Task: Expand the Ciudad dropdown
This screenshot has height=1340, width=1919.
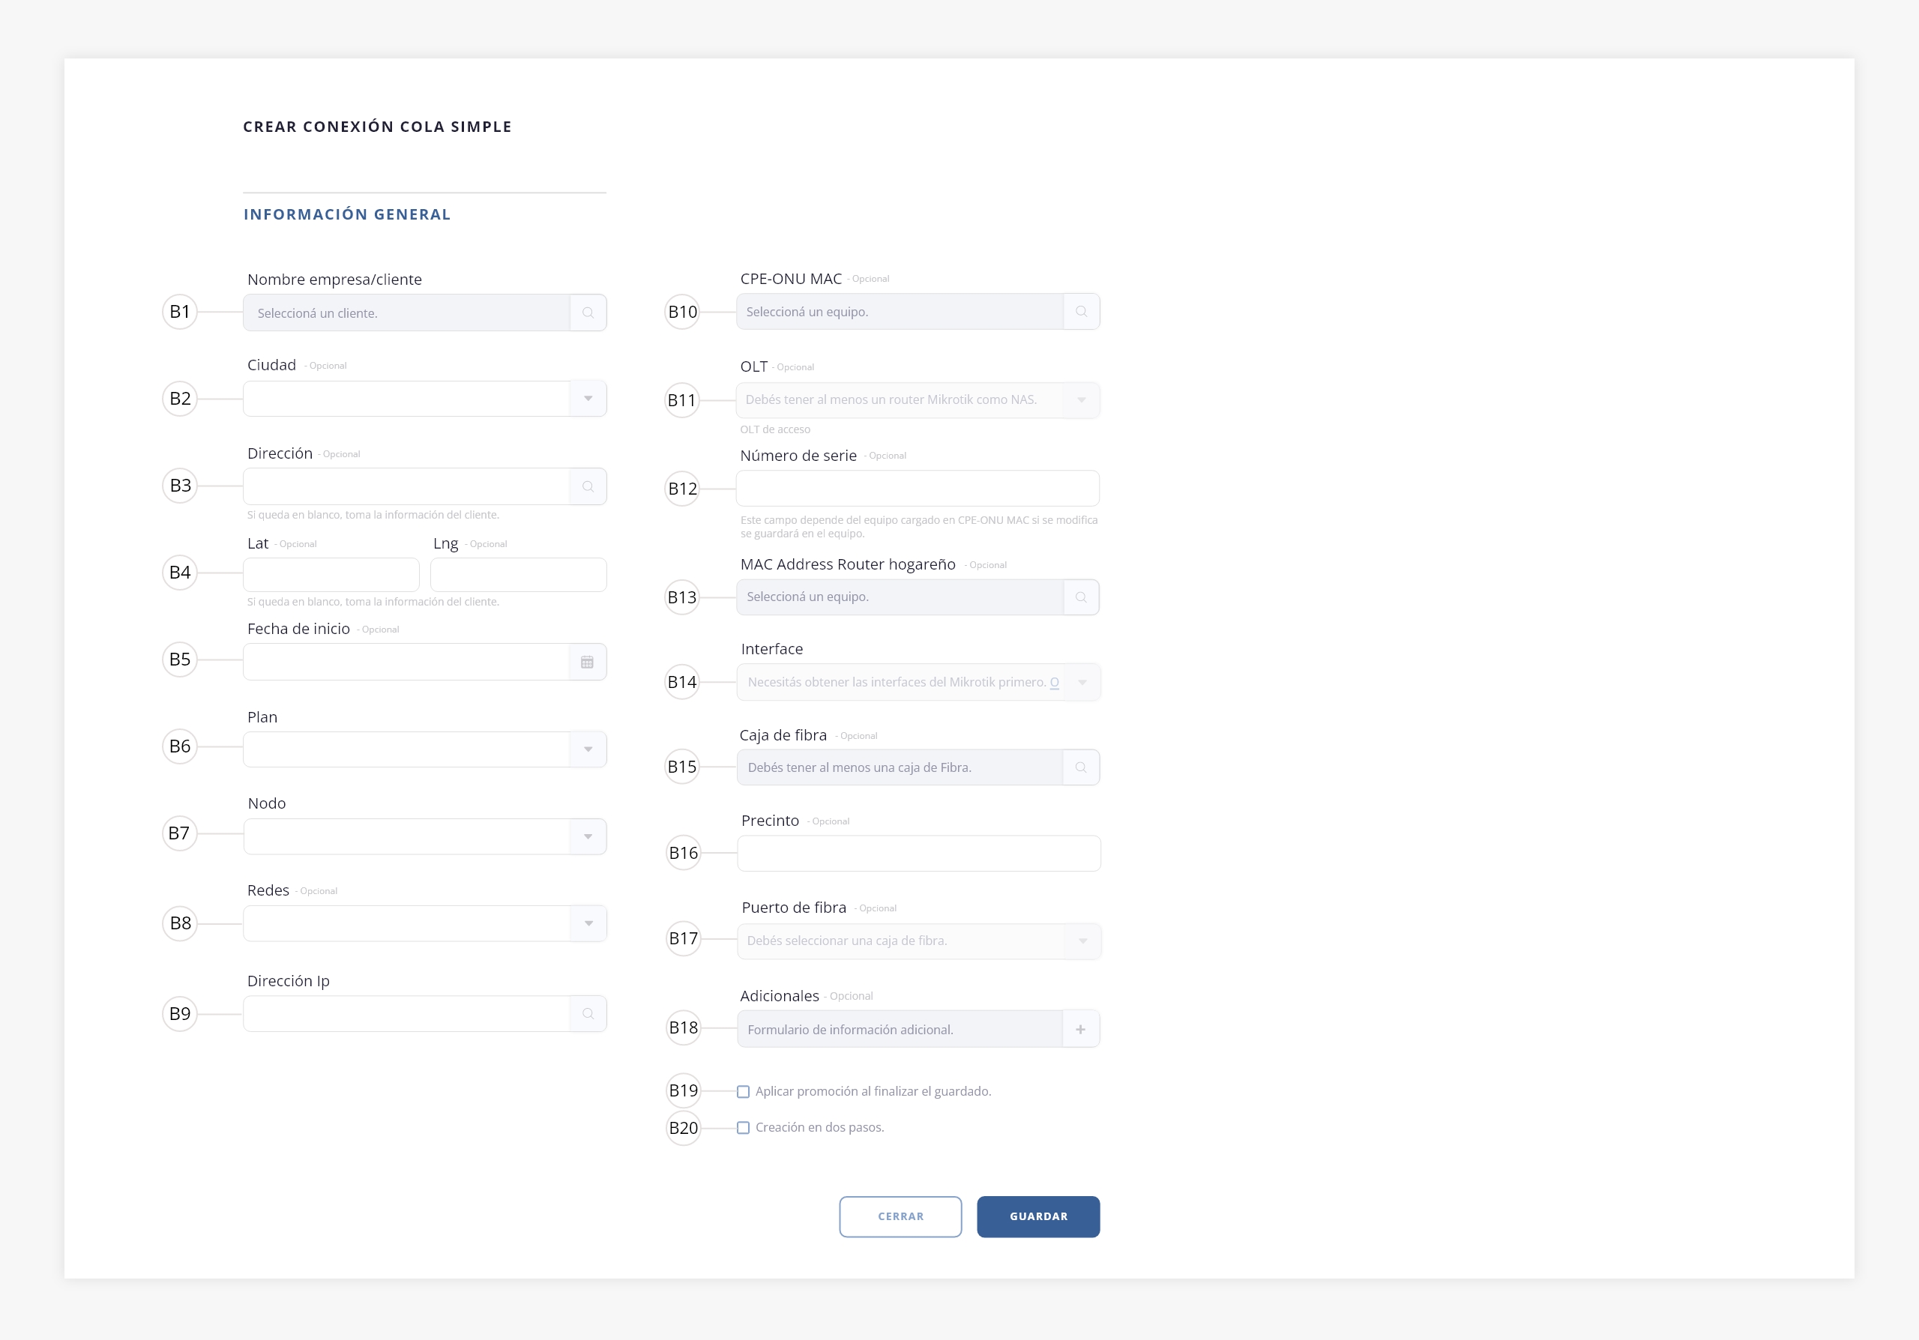Action: point(588,399)
